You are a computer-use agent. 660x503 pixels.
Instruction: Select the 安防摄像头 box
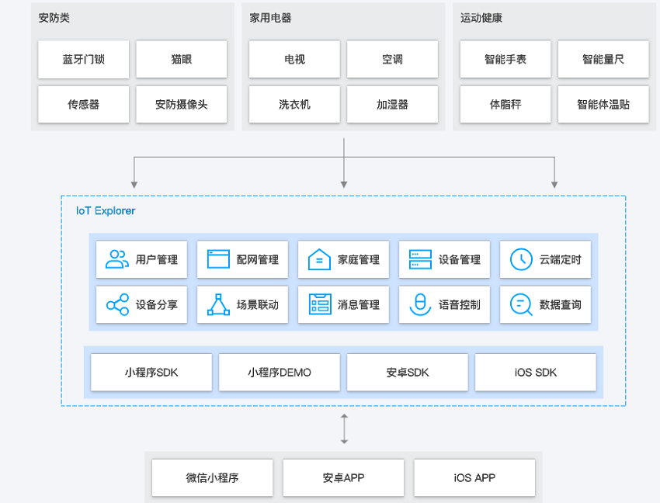[x=182, y=104]
